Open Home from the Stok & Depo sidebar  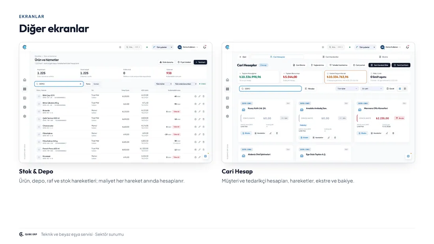[x=24, y=80]
